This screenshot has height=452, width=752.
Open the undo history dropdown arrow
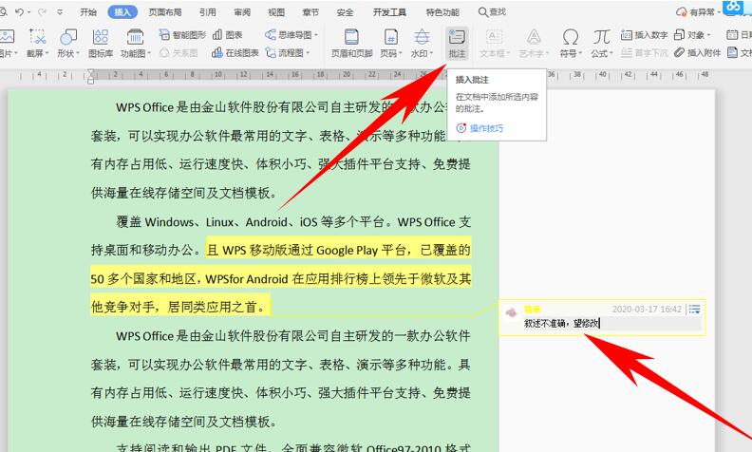click(29, 12)
